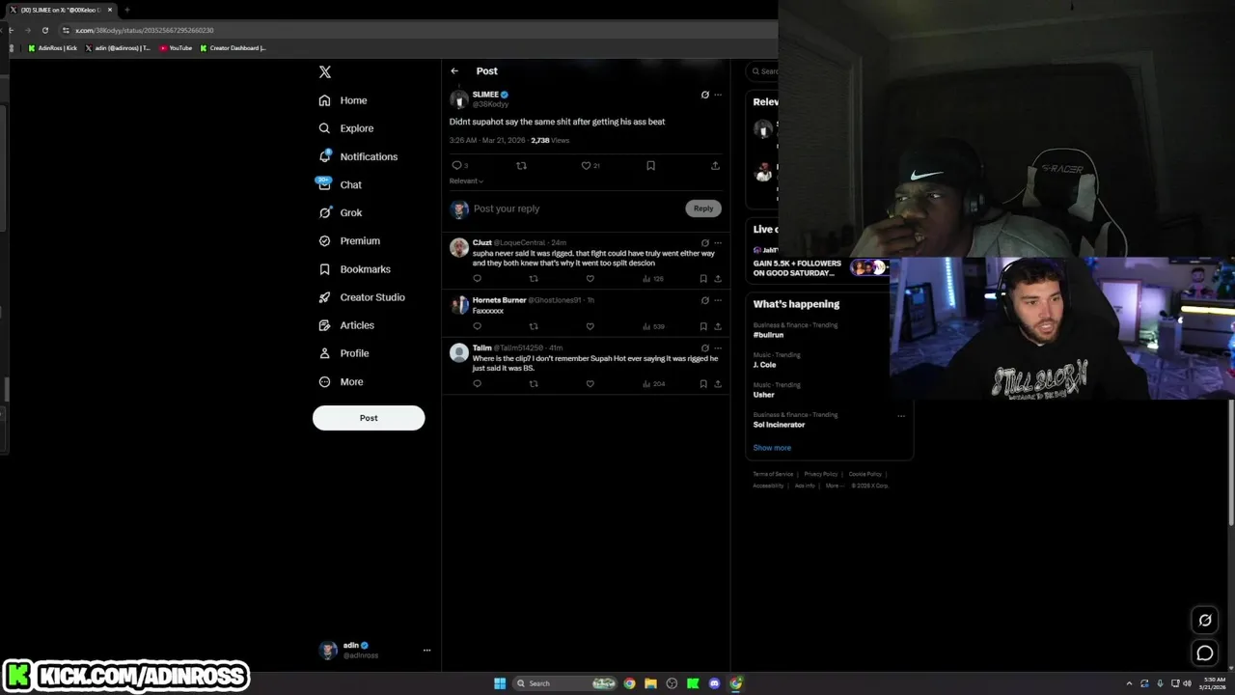Open the Windows Start menu

pos(500,683)
